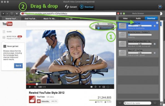The image size is (165, 106).
Task: Click the star bookmark icon
Action: click(17, 14)
